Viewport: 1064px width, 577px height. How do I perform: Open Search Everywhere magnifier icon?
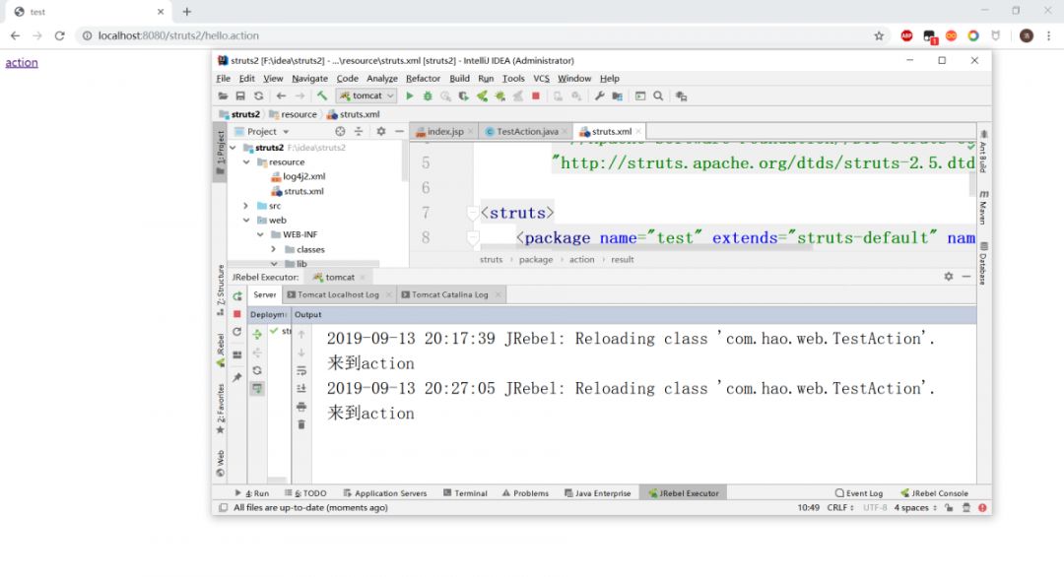(658, 96)
